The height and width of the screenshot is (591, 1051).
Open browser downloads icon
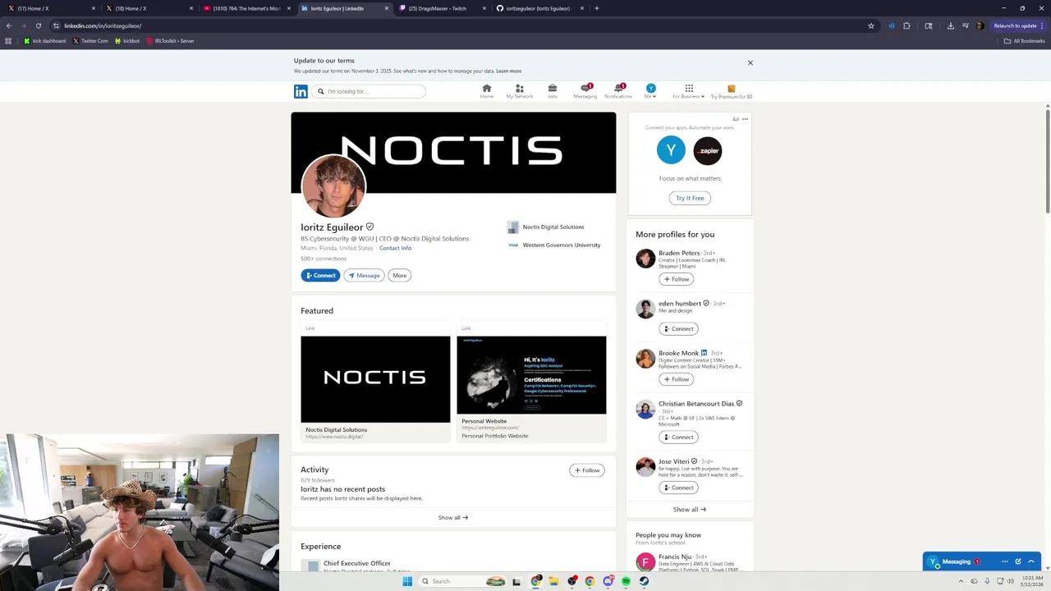[950, 25]
